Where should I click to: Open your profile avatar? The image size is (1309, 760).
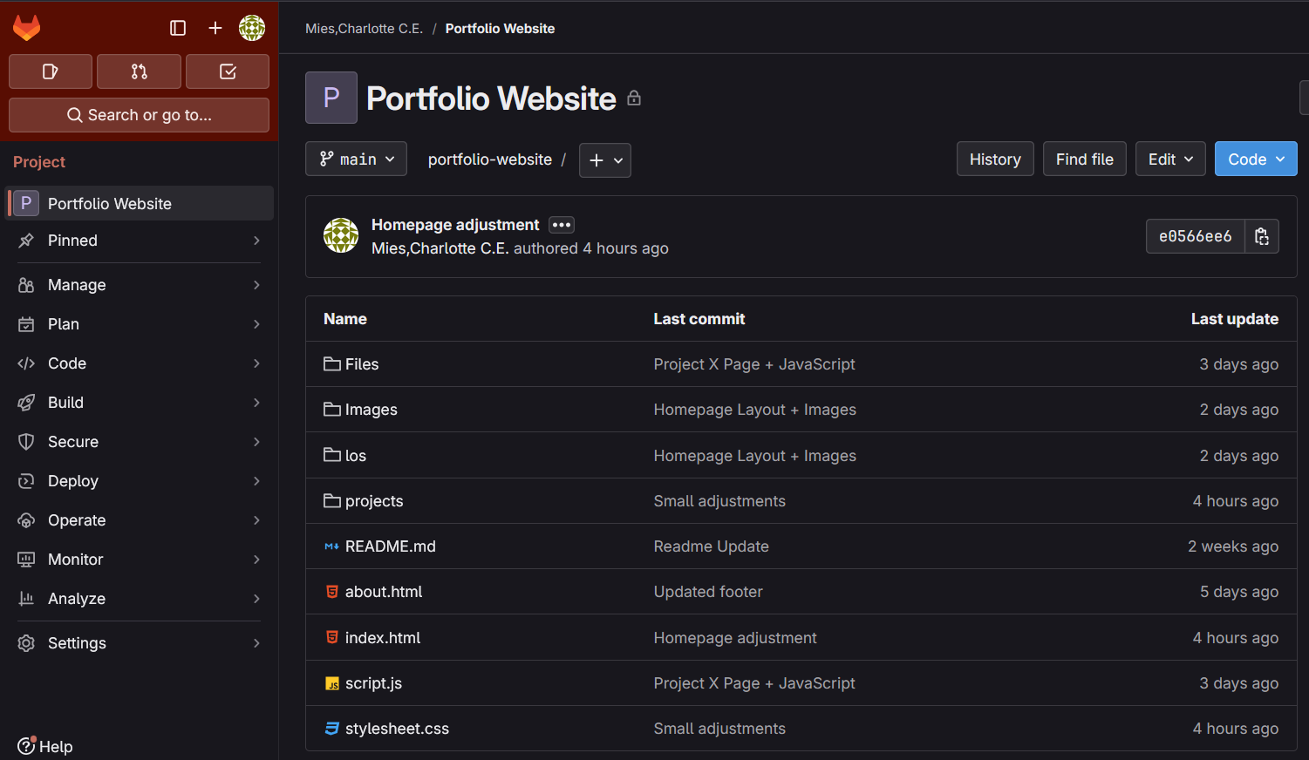point(252,27)
